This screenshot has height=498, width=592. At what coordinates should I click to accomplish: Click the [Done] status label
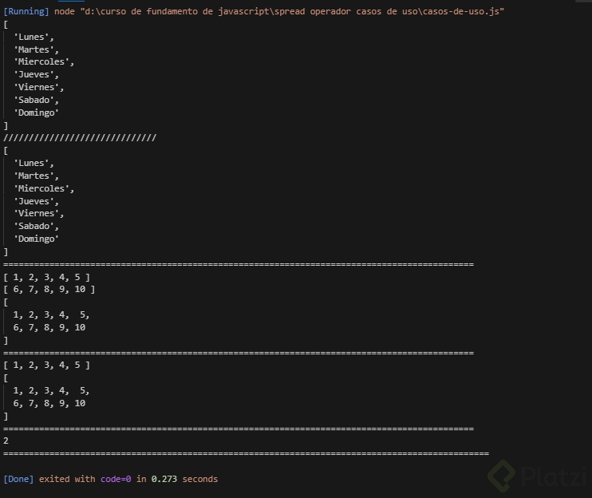point(18,479)
